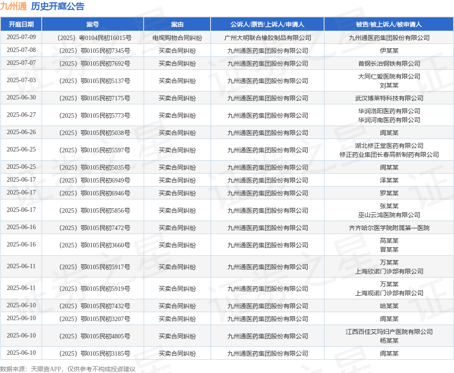The height and width of the screenshot is (373, 454).
Task: Click defendant 伊某某
Action: click(389, 51)
